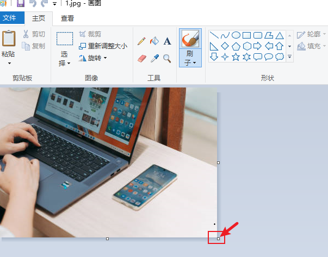This screenshot has height=257, width=328.
Task: Click 重新调整大小 (Resize) button
Action: click(x=103, y=46)
